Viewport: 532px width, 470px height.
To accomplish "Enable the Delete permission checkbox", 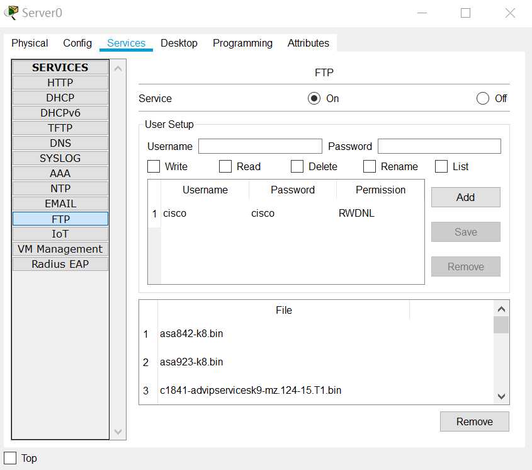I will (297, 166).
